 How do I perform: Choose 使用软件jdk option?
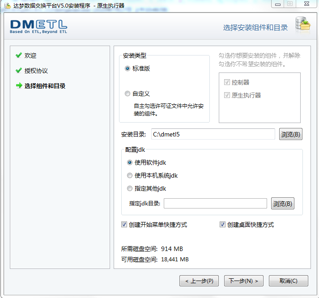(x=130, y=162)
